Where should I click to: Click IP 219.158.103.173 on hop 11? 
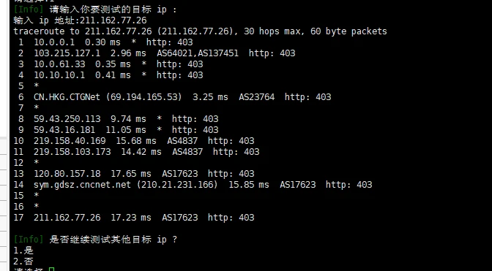click(72, 152)
